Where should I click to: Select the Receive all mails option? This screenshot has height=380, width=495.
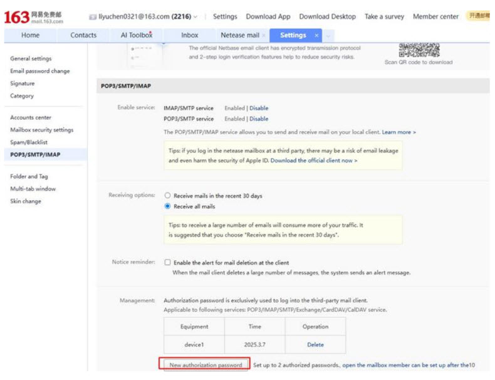coord(167,206)
